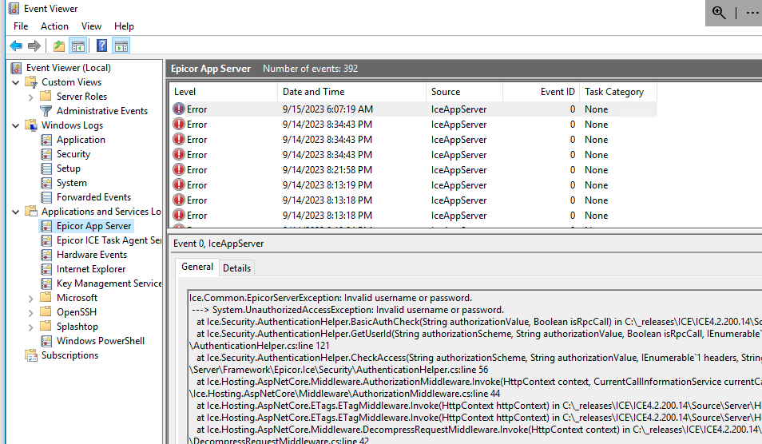The image size is (762, 444).
Task: Click the Administrative Events filter icon
Action: [46, 111]
